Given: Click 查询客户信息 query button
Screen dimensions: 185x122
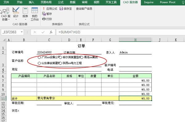Looking at the screenshot, I should pyautogui.click(x=84, y=9).
